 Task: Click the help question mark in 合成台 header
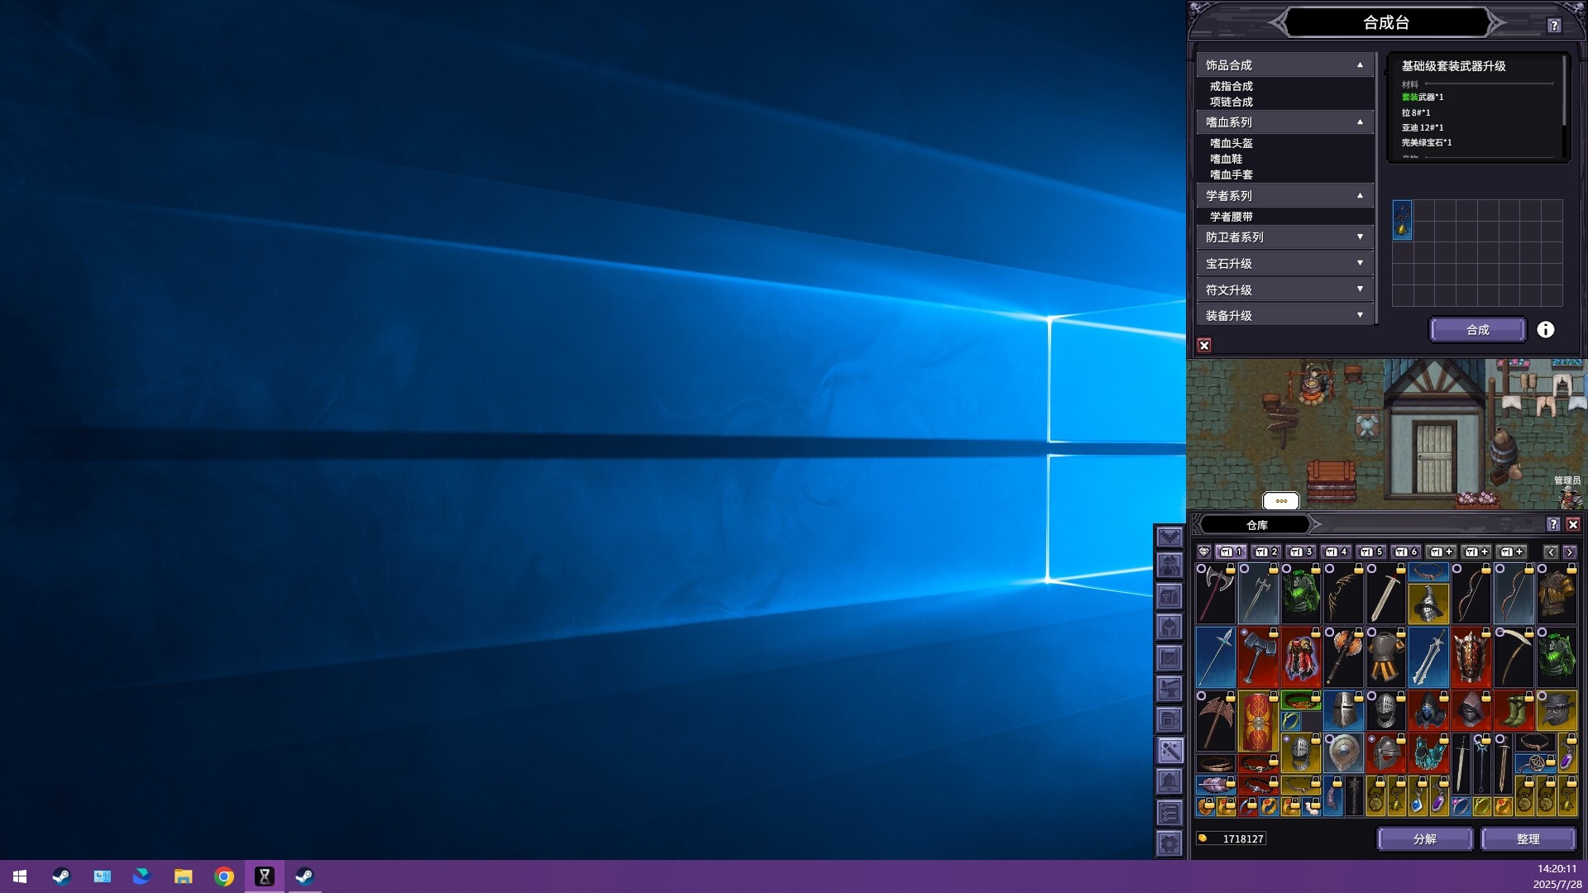1554,26
